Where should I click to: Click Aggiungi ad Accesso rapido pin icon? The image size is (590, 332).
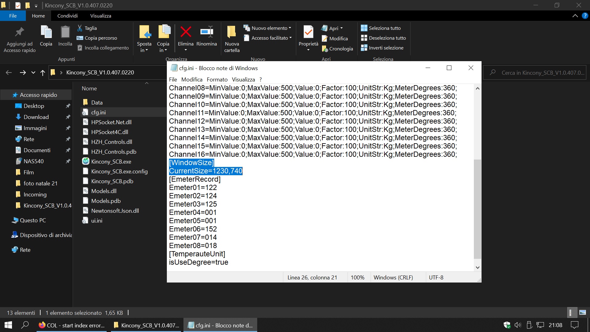click(20, 32)
